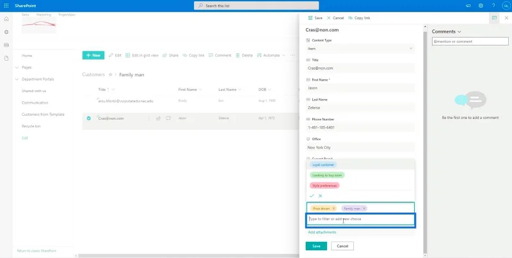Click Return to classic SharePoint link
Screen dimensions: 512x258
click(36, 251)
